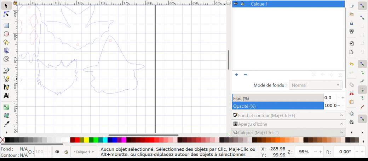Add a new layer with plus button
The width and height of the screenshot is (368, 161).
coord(236,75)
